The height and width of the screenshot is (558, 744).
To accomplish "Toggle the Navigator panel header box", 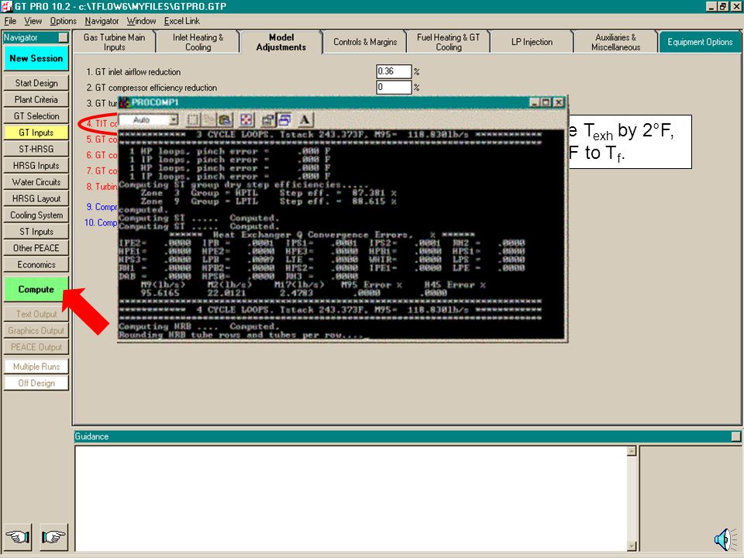I will tap(63, 37).
